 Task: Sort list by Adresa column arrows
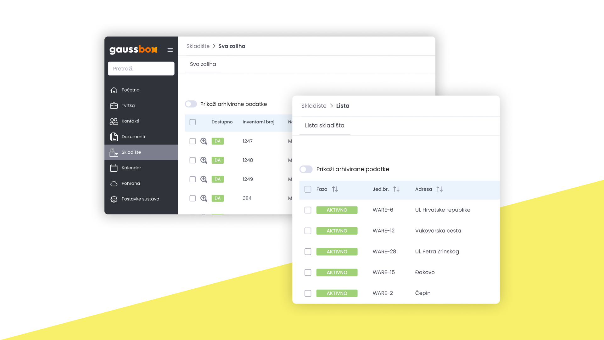pyautogui.click(x=439, y=189)
